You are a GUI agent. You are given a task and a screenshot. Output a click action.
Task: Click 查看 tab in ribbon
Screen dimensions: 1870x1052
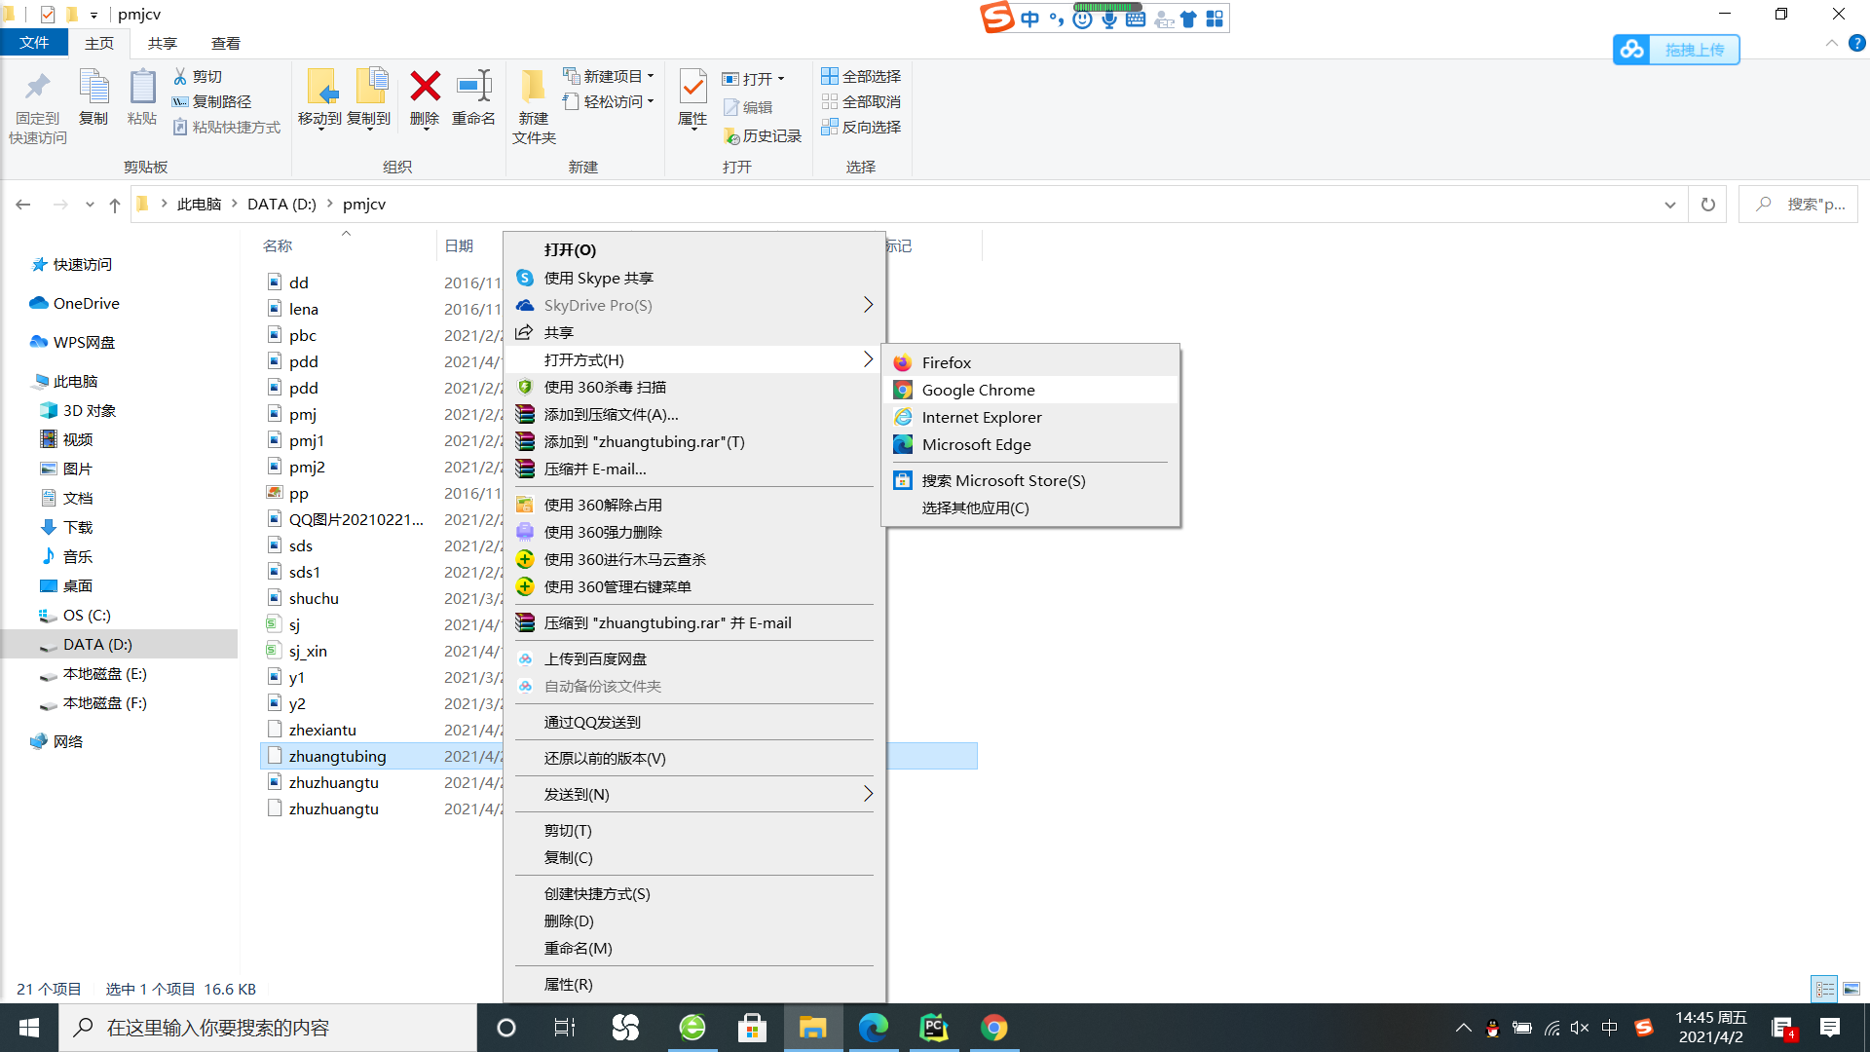pos(225,43)
